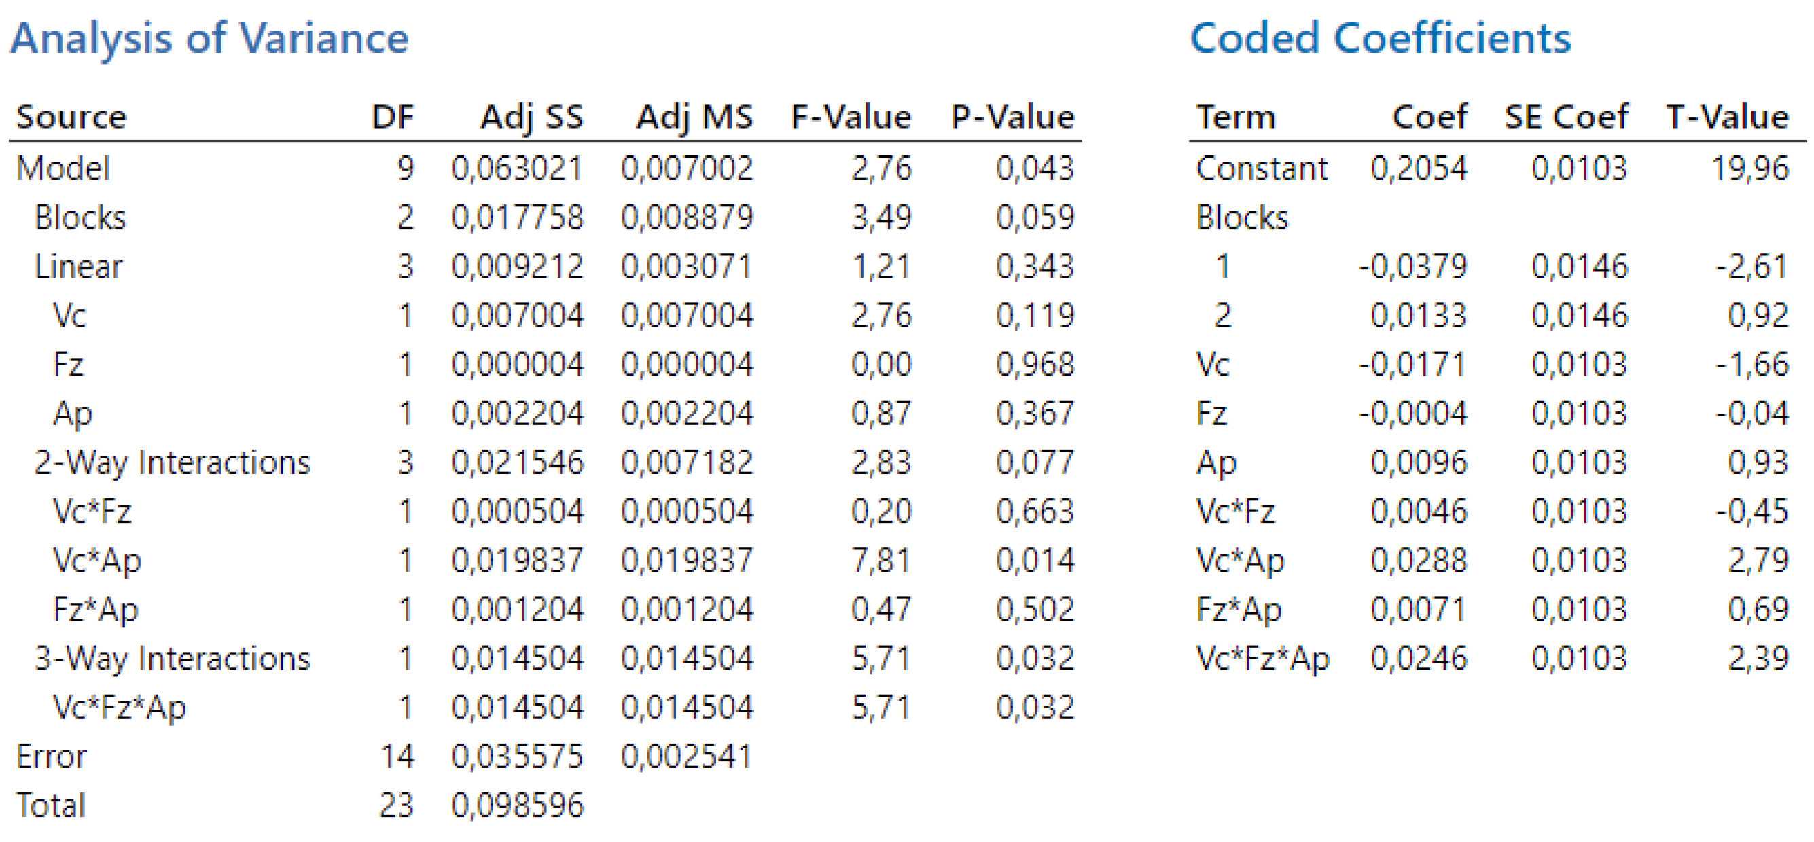Select the T-Value cell 19,96
Screen dimensions: 1814x842
coord(1749,168)
